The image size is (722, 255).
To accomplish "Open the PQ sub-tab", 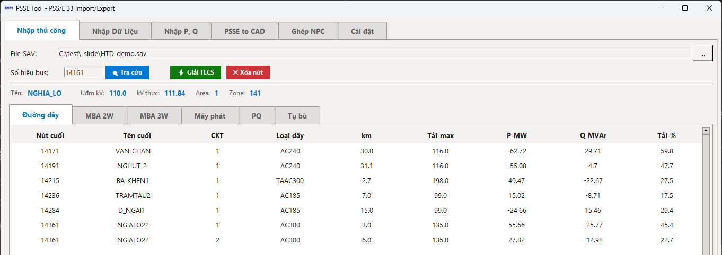I will pos(257,116).
